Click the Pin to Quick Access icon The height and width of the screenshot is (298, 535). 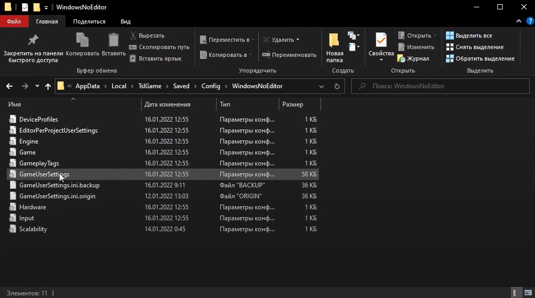coord(33,41)
